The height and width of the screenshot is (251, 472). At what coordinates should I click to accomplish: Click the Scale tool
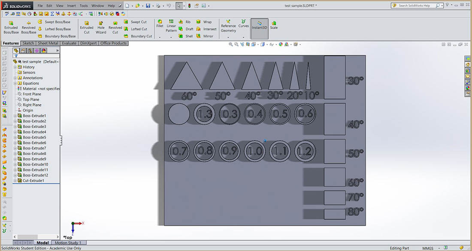click(x=274, y=25)
